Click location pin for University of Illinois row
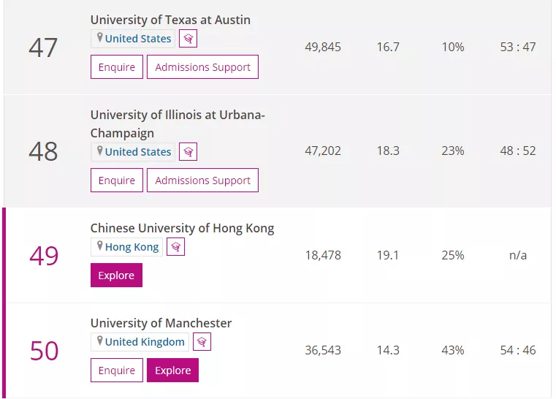 100,151
